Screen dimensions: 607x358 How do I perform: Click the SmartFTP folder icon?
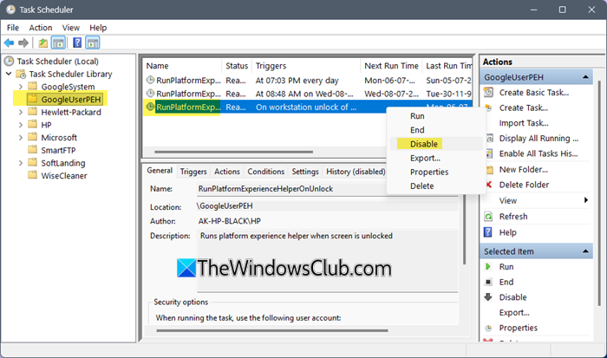point(33,150)
